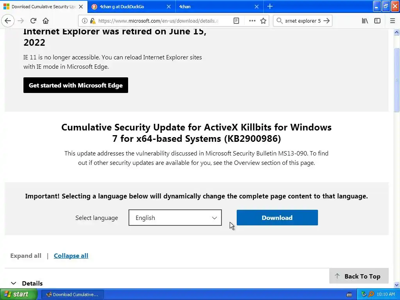Click the blue Download button
Screen dimensions: 400x300
[x=277, y=218]
